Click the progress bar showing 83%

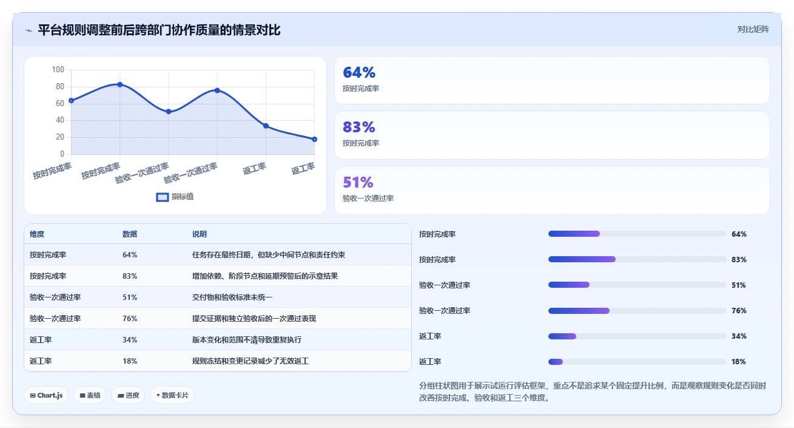[637, 259]
